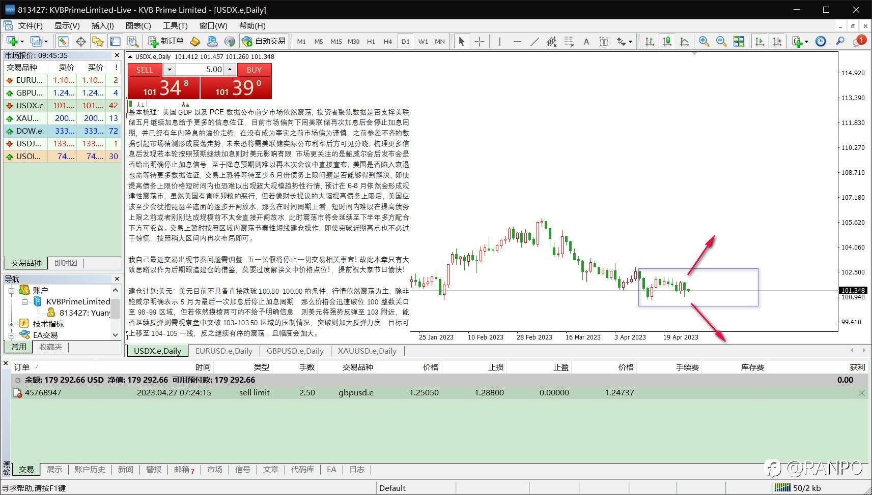Open the one-click volume dropdown

click(170, 70)
